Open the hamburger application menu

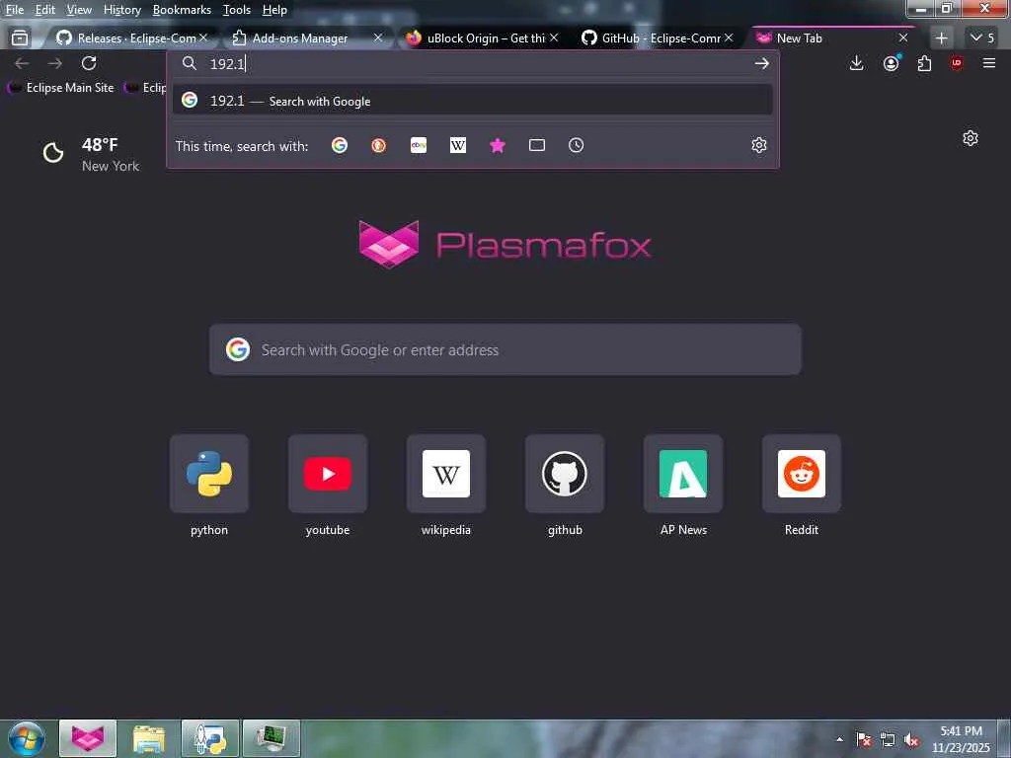coord(989,63)
